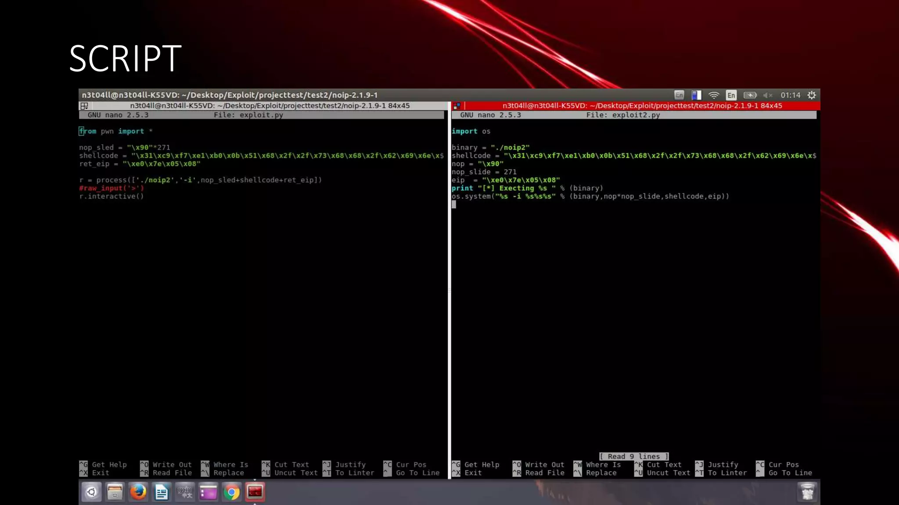Image resolution: width=899 pixels, height=505 pixels.
Task: Click the clock showing 01:14
Action: [x=790, y=95]
